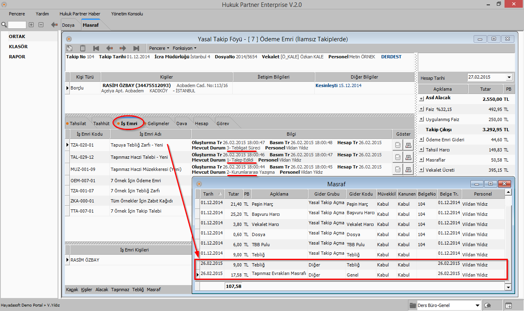Select the ZKA-000-01 work order row

128,201
